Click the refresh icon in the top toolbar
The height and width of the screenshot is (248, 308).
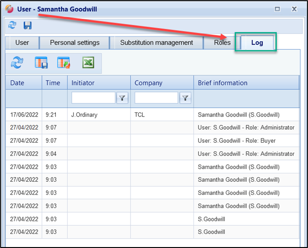[12, 25]
